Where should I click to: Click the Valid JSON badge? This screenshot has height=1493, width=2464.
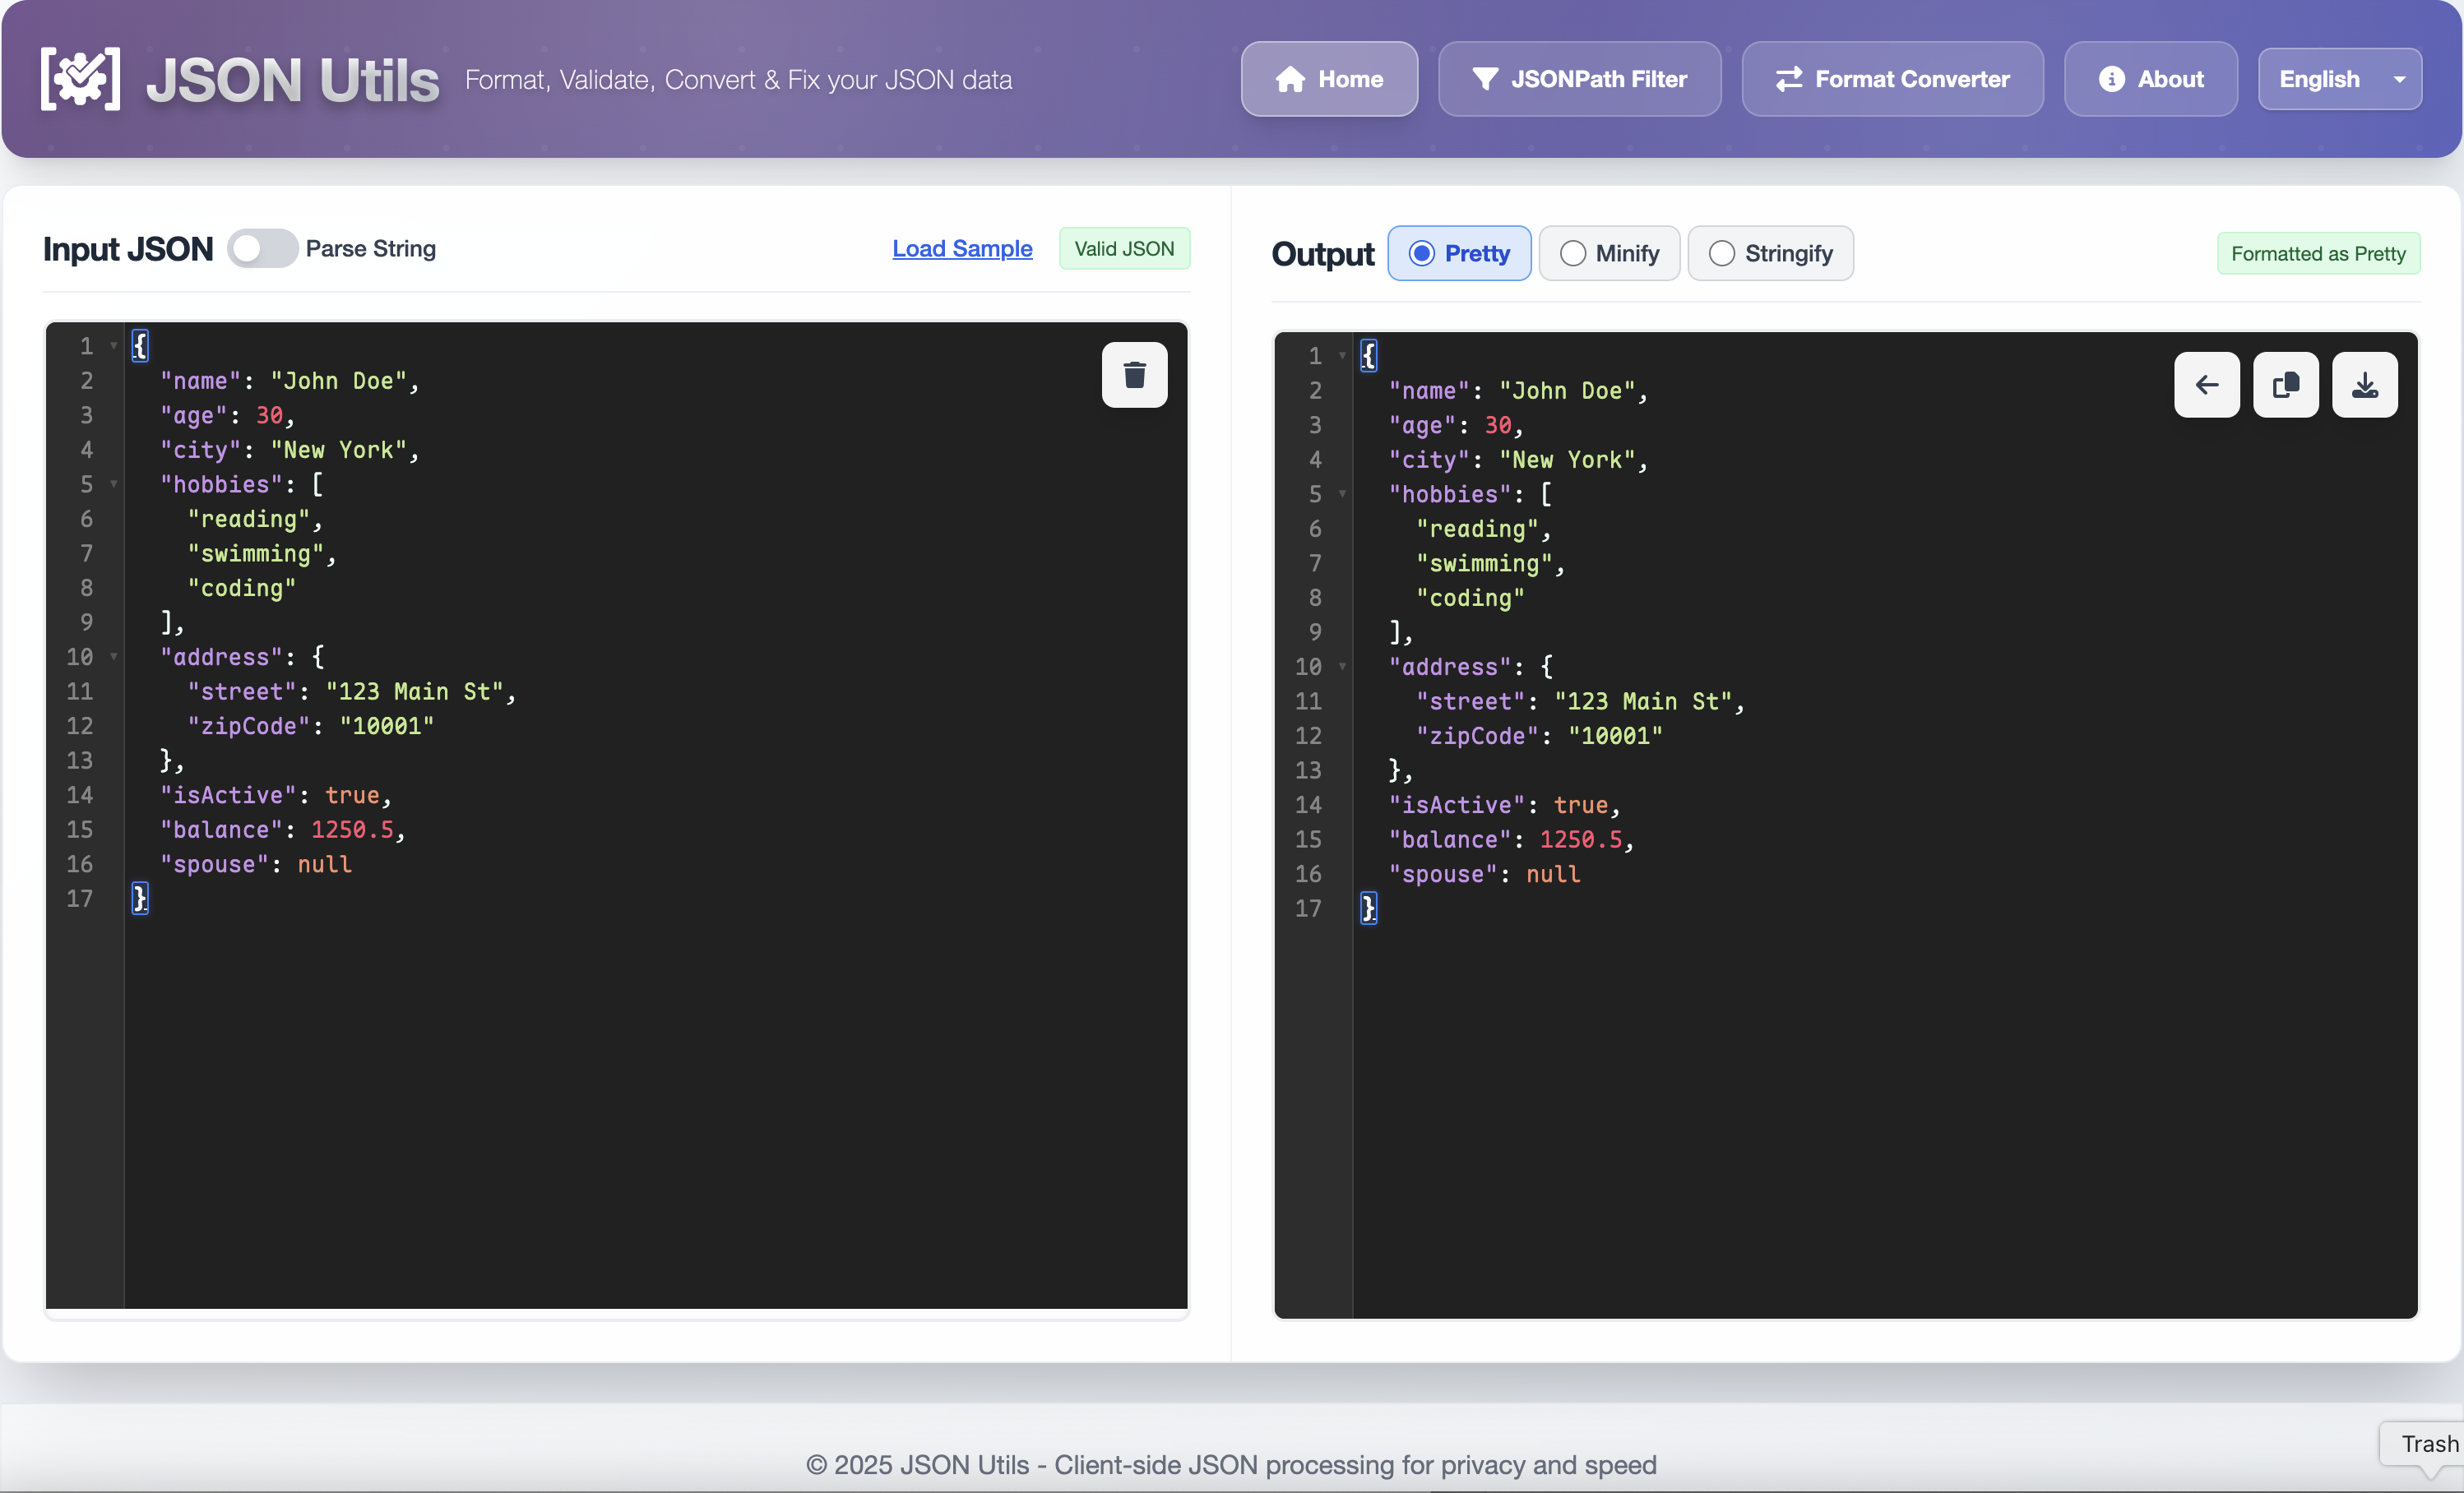[1125, 247]
